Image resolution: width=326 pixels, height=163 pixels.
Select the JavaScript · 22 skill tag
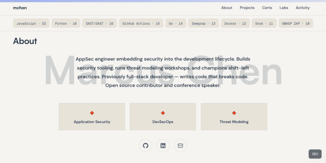31,23
